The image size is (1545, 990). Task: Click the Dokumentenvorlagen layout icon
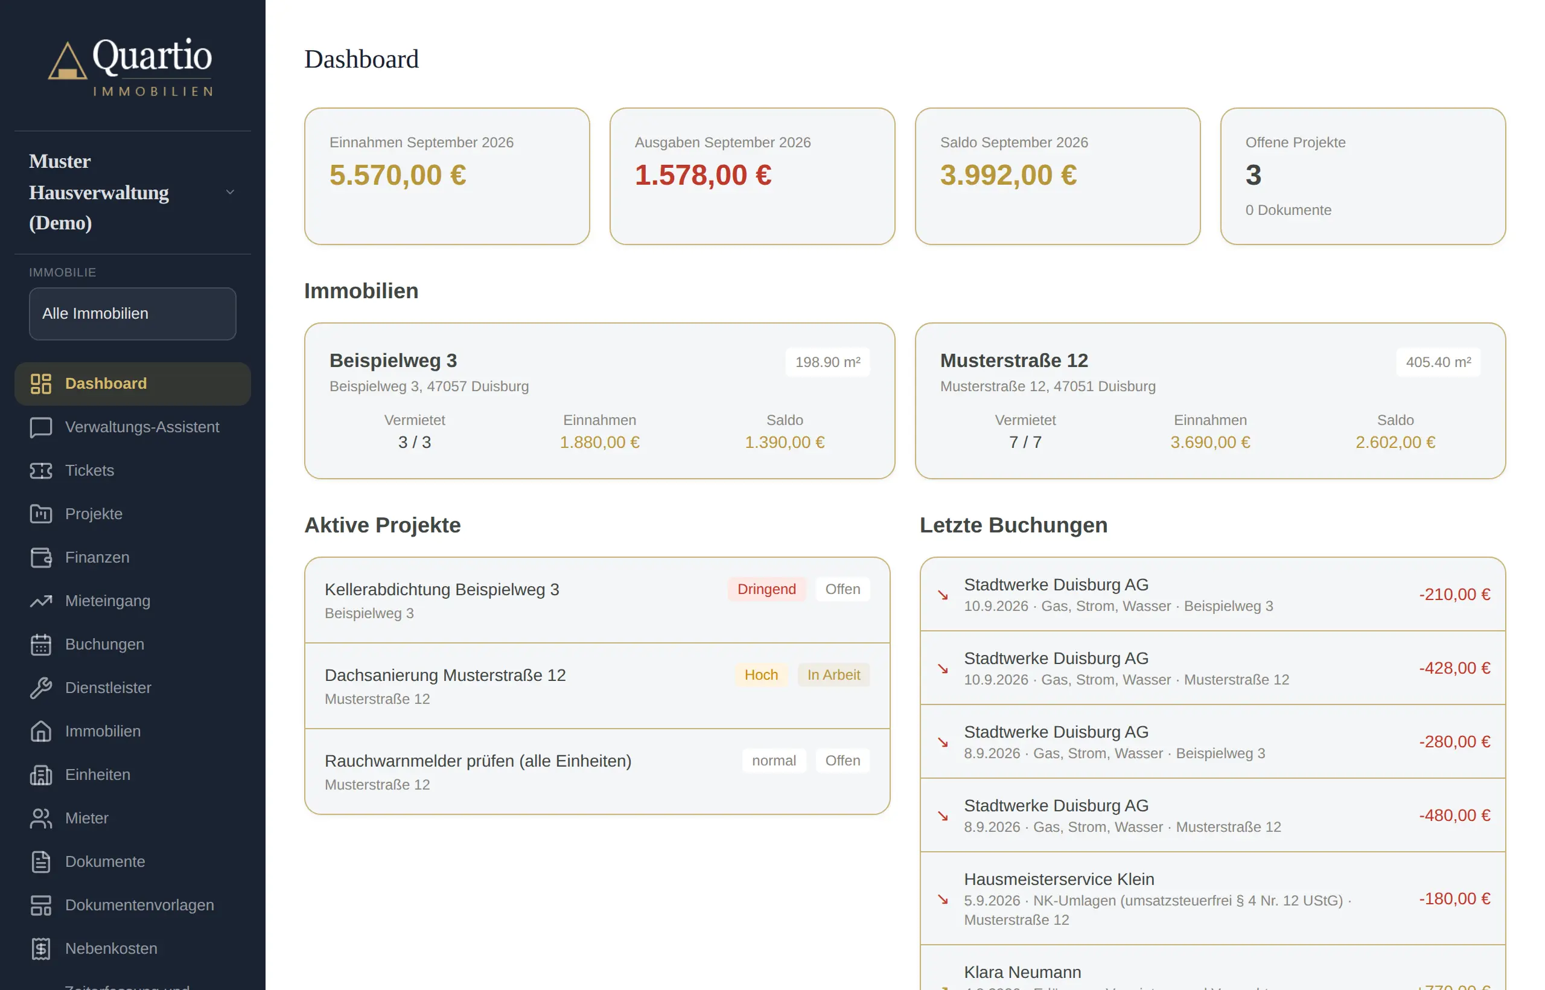point(40,905)
